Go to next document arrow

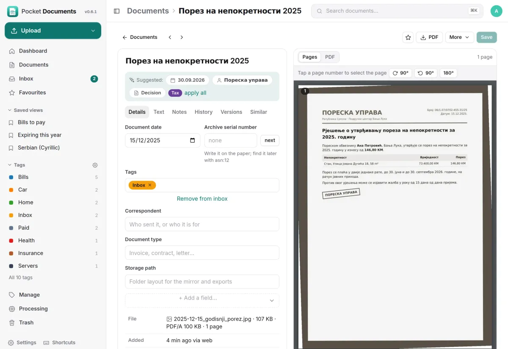pyautogui.click(x=182, y=37)
